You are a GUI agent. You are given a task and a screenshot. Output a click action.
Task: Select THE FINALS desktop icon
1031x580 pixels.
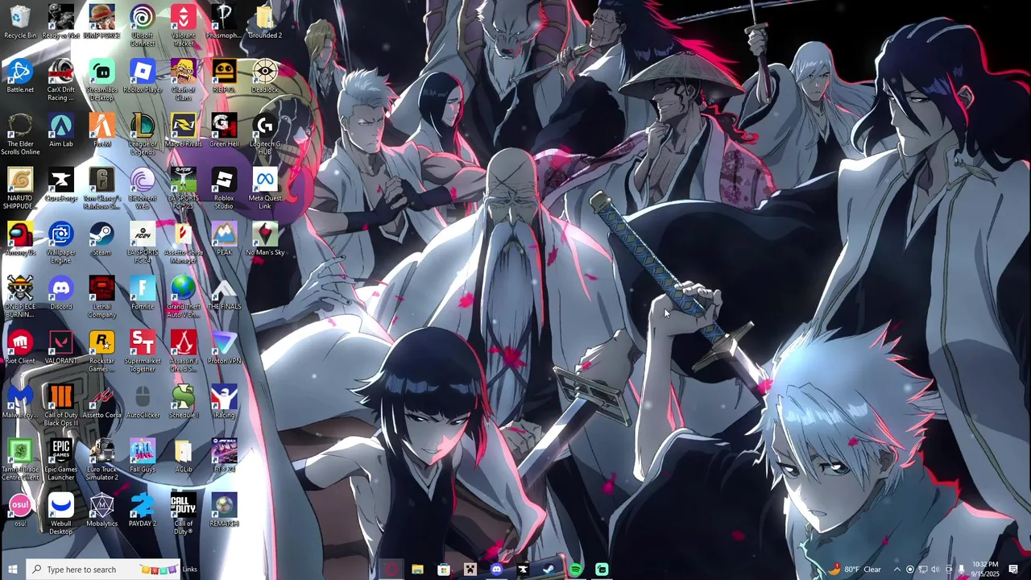click(x=224, y=293)
